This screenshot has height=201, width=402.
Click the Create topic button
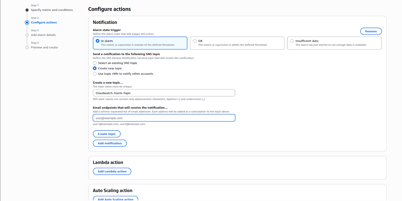[107, 134]
